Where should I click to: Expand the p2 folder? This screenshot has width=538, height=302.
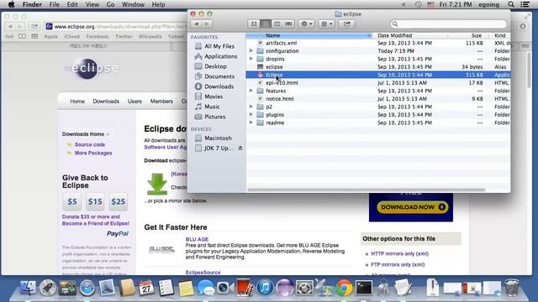(251, 107)
